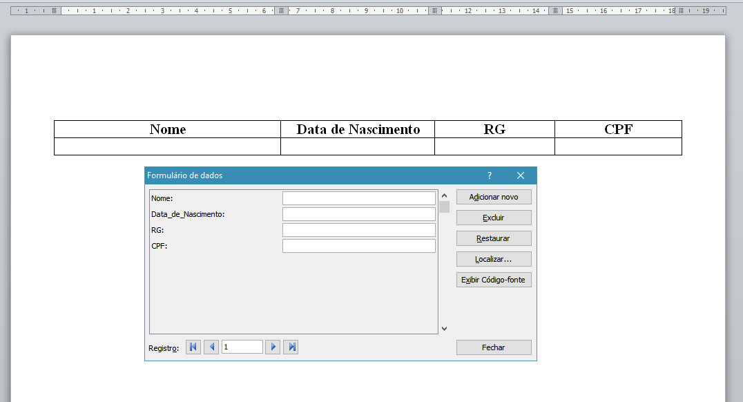Click the CPF table header cell
Image resolution: width=743 pixels, height=402 pixels.
coord(619,129)
